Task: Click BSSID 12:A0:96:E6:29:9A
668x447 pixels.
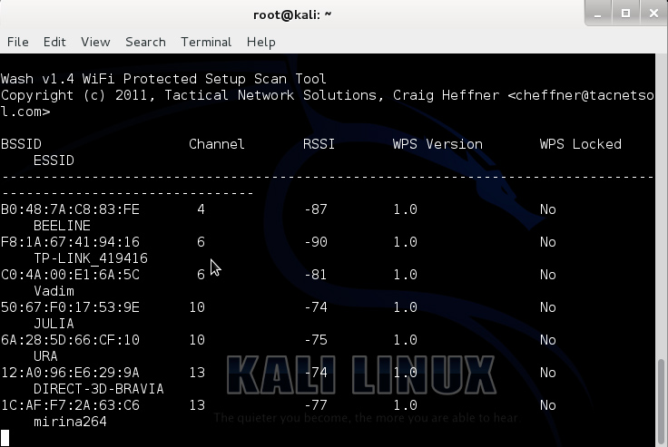Action: (x=70, y=373)
